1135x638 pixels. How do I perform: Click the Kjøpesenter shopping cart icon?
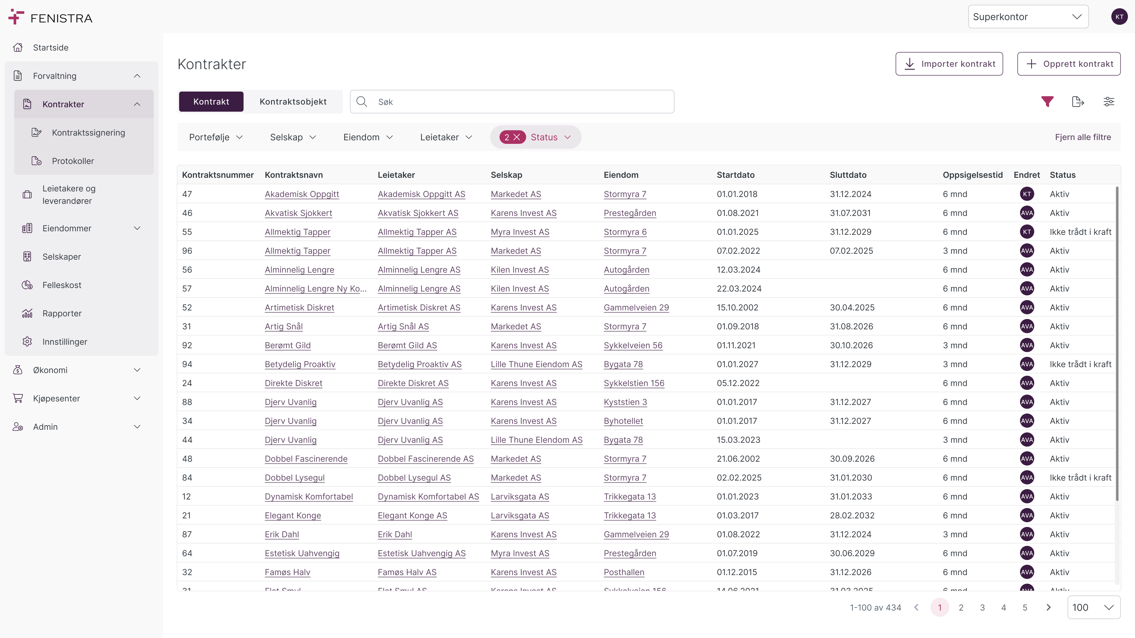click(18, 398)
